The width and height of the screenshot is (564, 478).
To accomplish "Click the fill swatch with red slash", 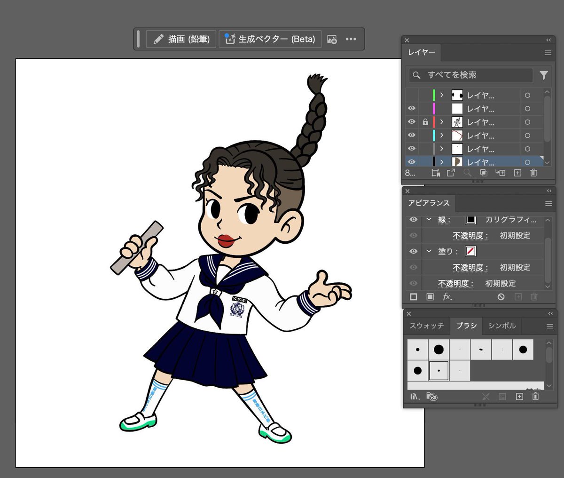I will (470, 251).
